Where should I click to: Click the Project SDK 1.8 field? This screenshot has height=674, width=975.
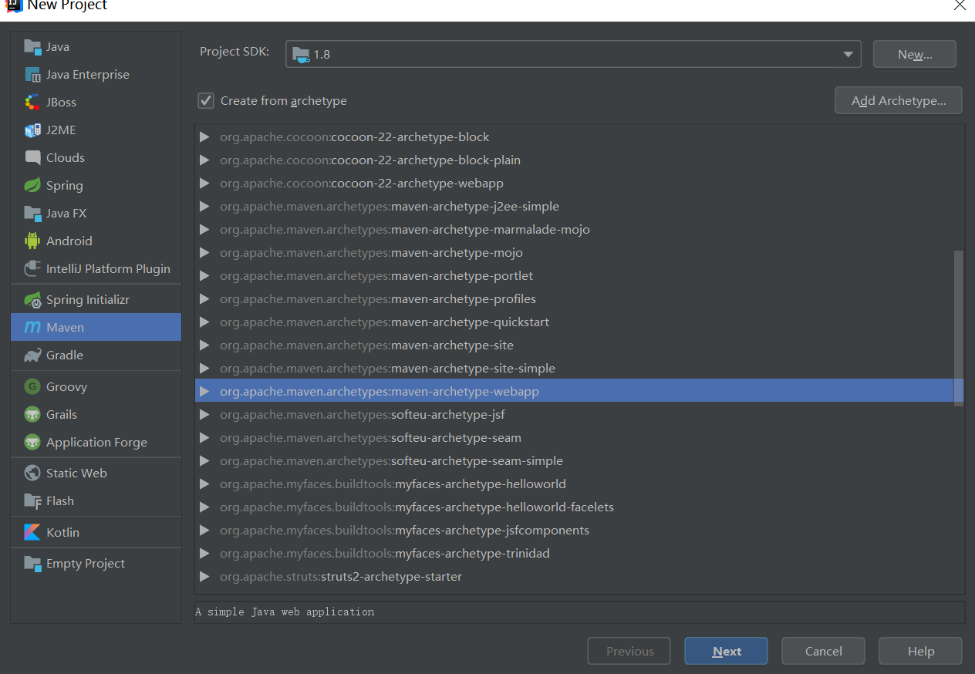[573, 54]
